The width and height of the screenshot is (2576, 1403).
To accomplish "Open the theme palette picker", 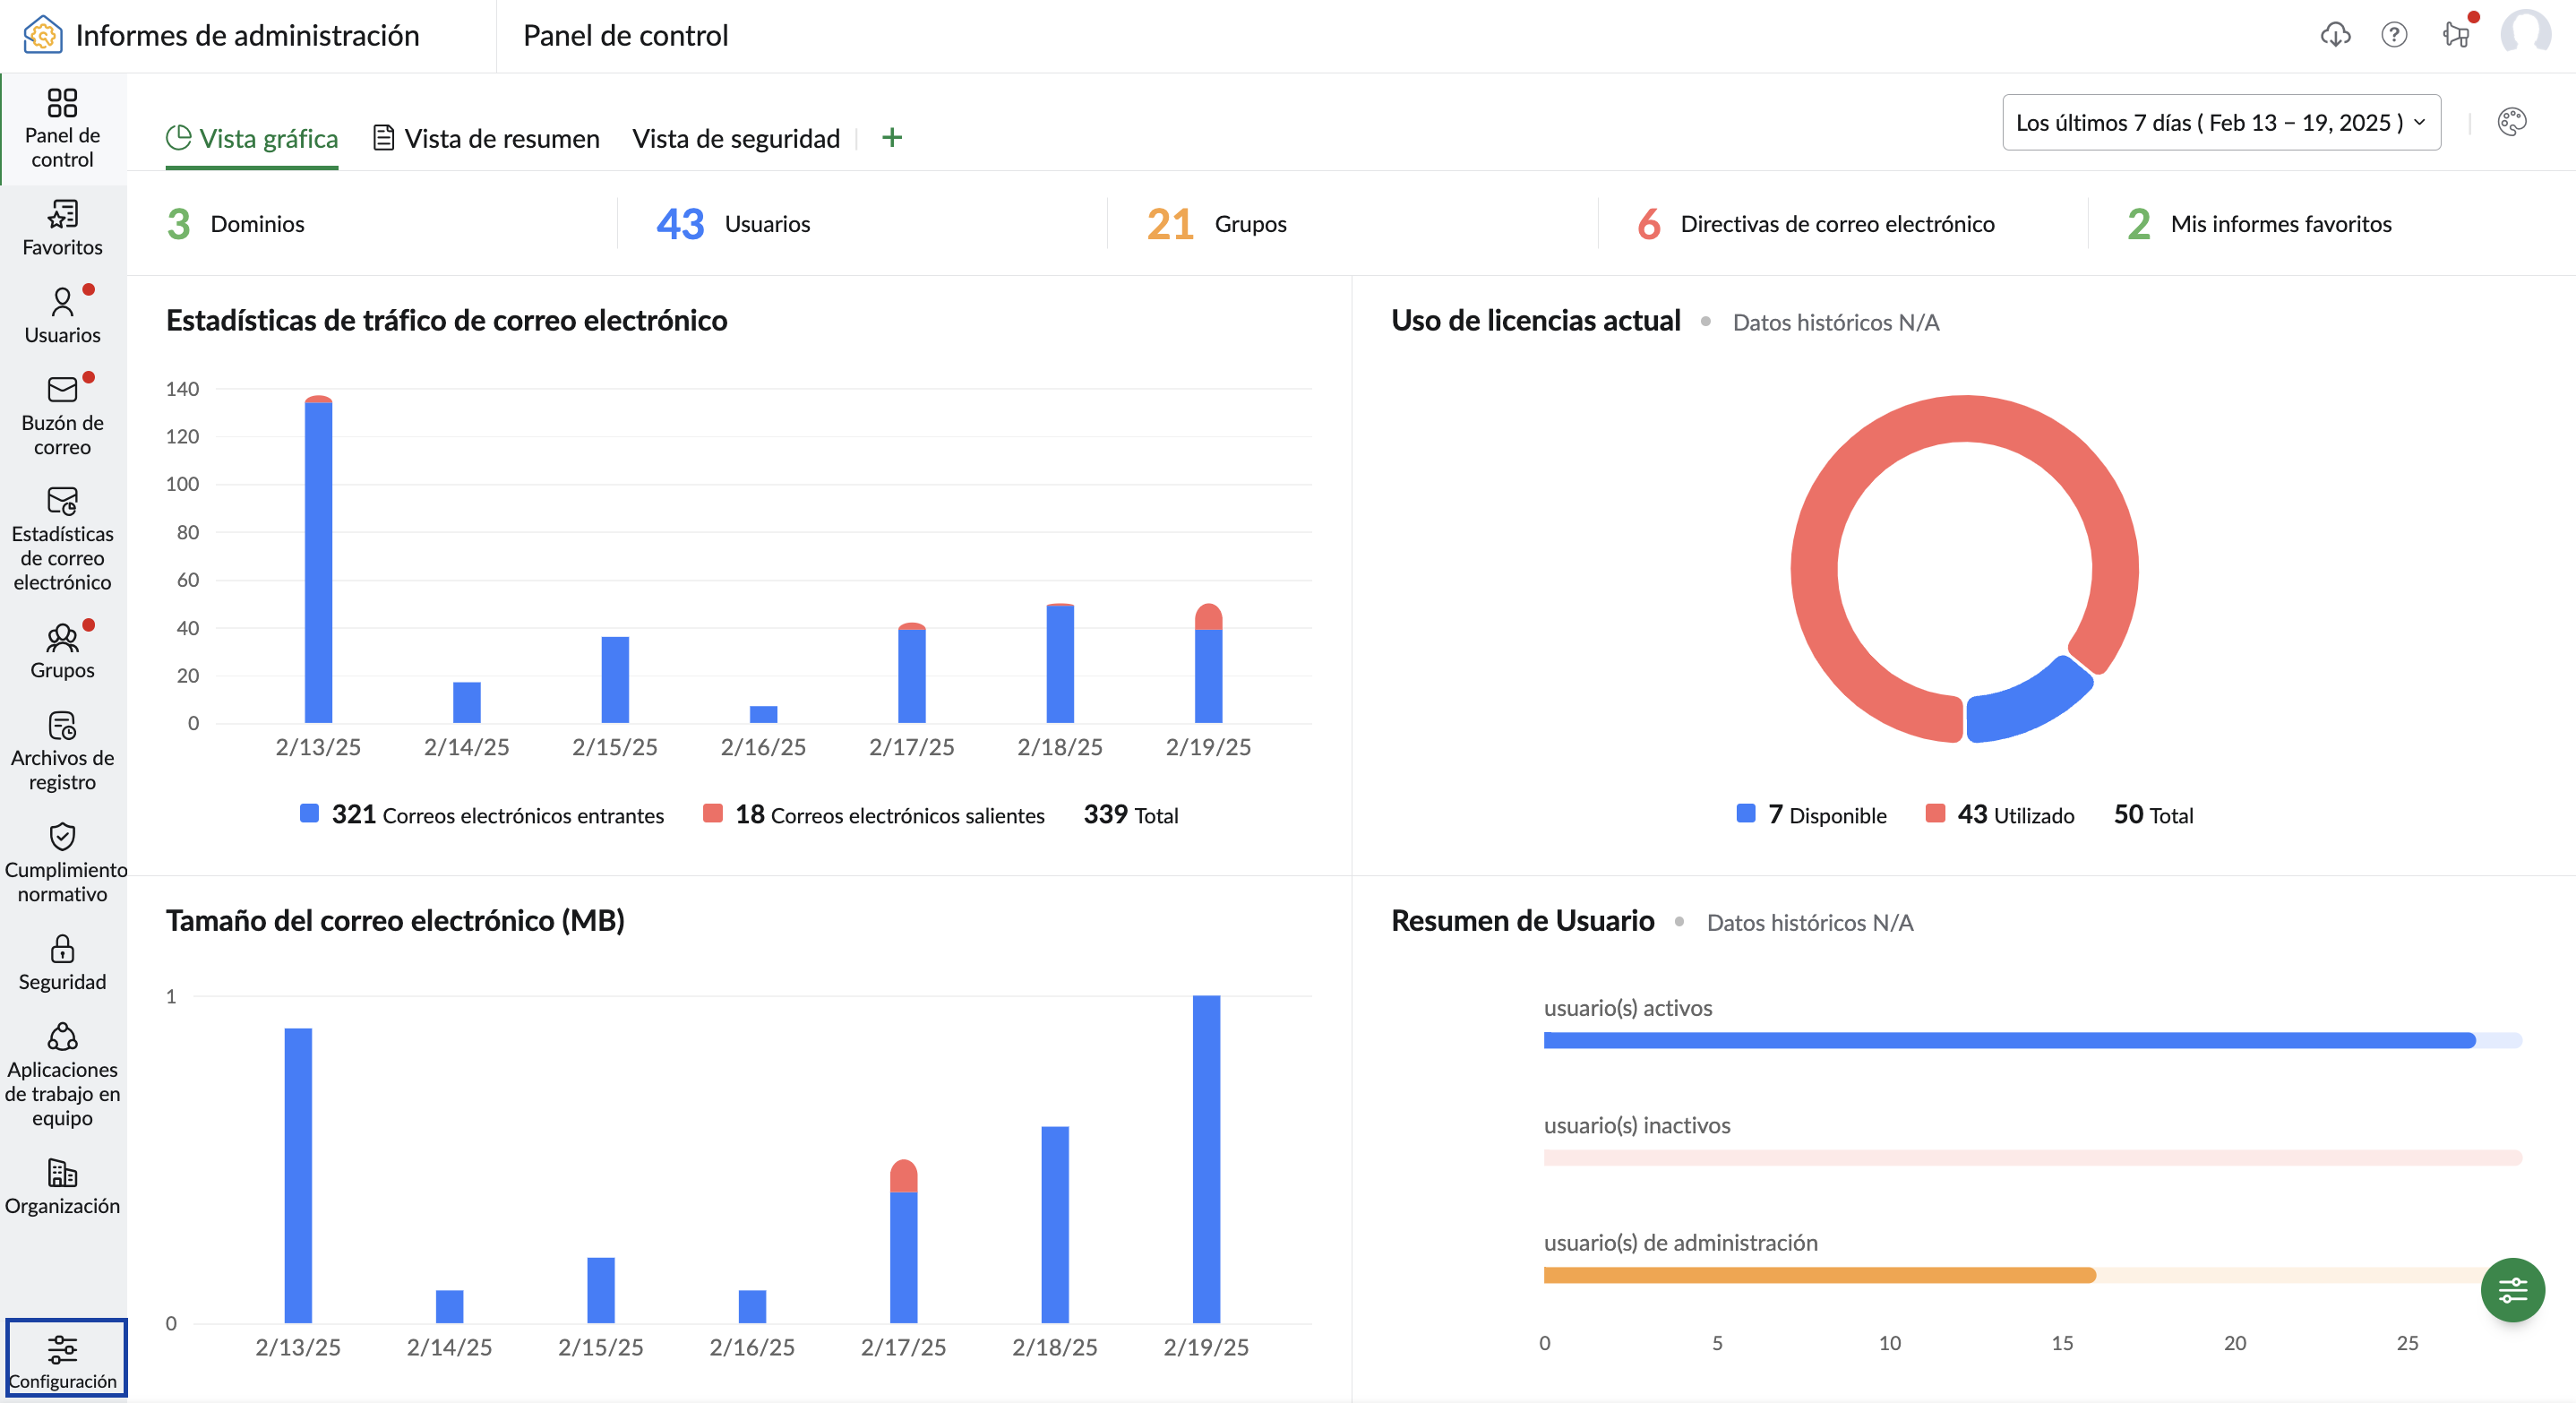I will (2512, 121).
